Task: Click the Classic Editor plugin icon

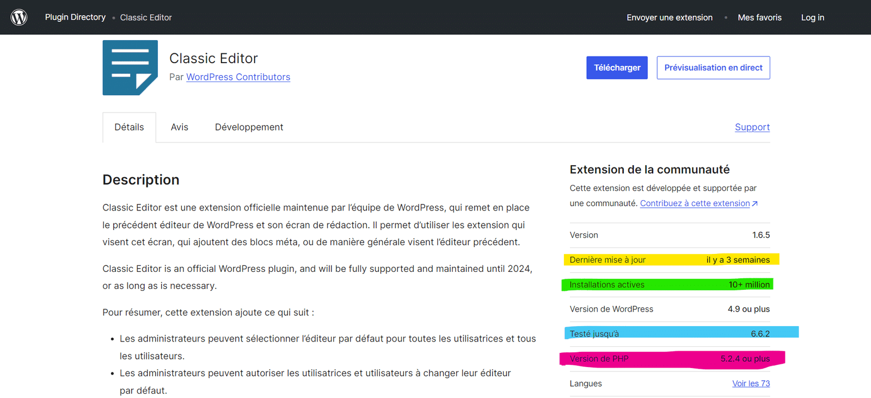Action: (x=130, y=68)
